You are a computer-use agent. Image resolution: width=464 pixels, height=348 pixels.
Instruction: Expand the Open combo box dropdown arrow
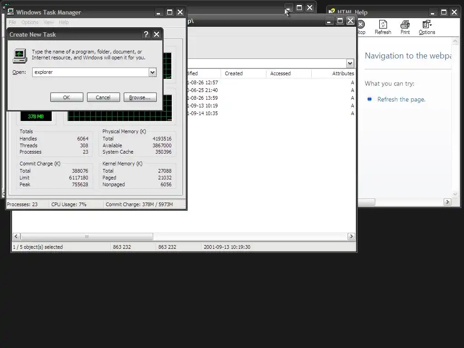152,72
